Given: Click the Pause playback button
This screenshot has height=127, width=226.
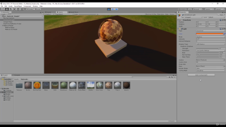Looking at the screenshot, I should 113,9.
